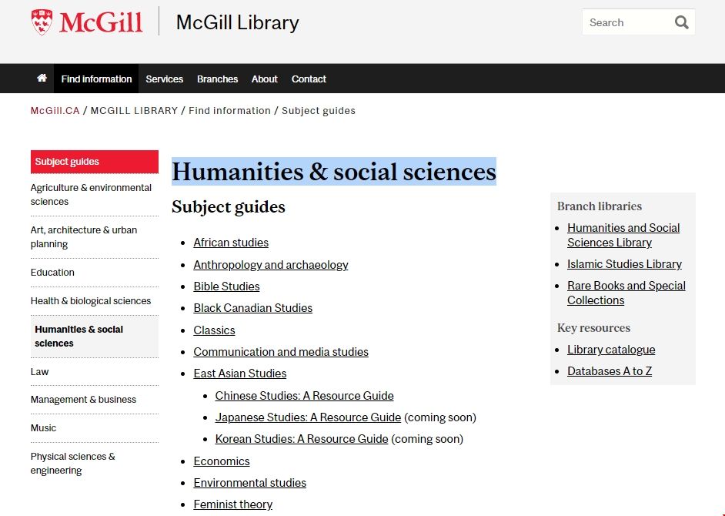725x516 pixels.
Task: Click the home icon in navigation bar
Action: click(x=42, y=78)
